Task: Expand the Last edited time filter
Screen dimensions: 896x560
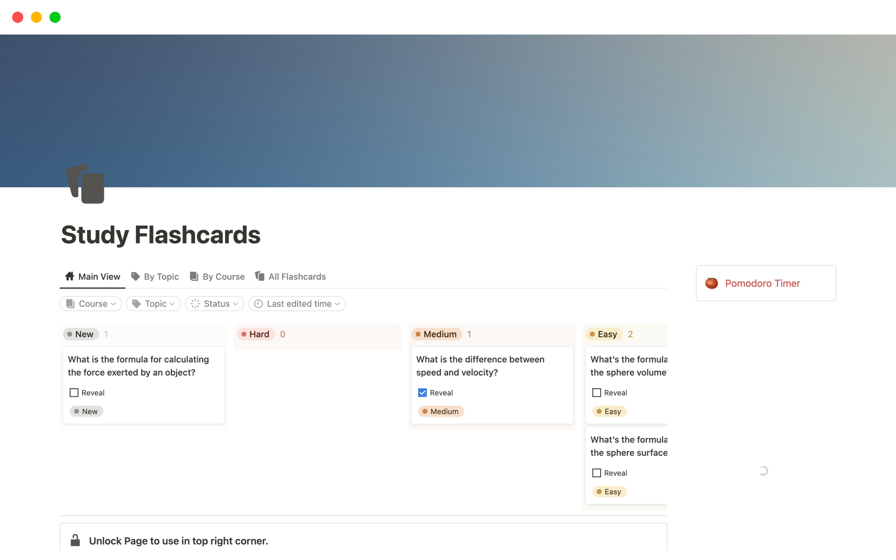Action: 299,303
